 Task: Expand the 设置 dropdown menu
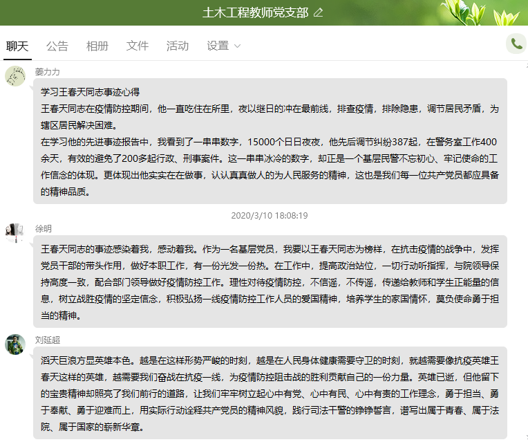(x=224, y=46)
